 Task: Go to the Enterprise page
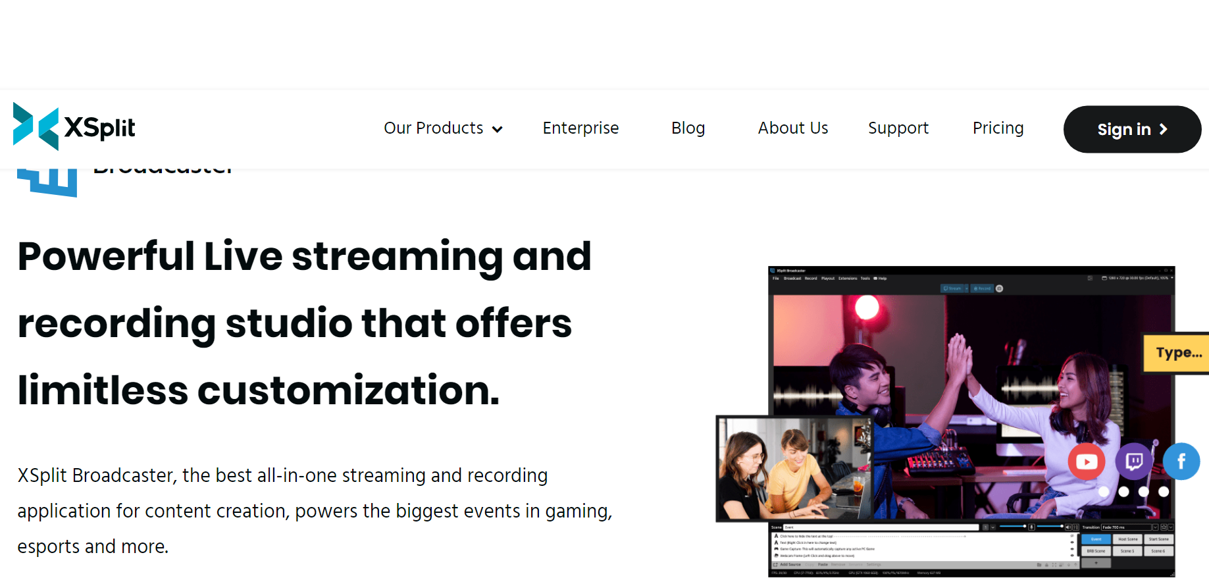580,128
